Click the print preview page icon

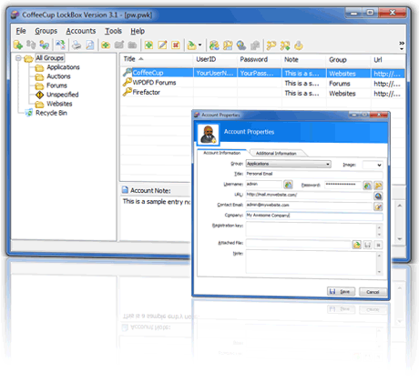(x=90, y=45)
